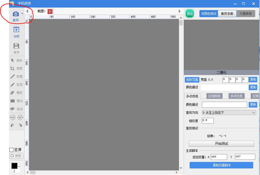Enable the 竖屏 portrait checkbox
260x175 pixels.
tap(11, 150)
